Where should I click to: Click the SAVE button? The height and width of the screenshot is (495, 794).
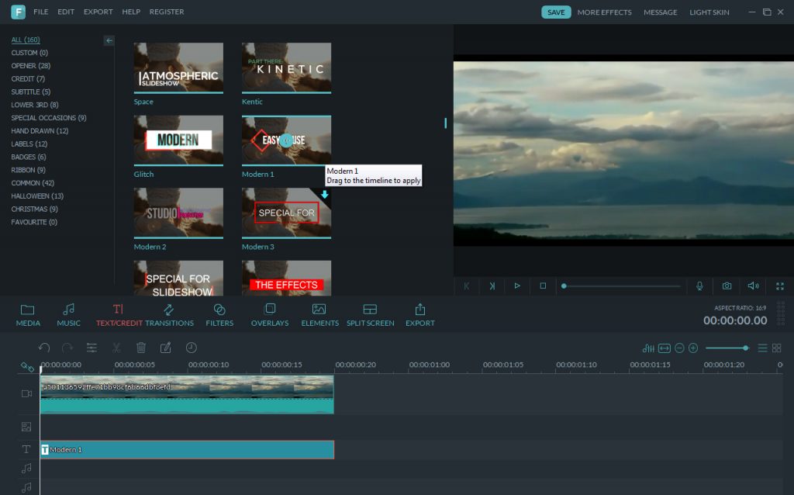click(556, 12)
